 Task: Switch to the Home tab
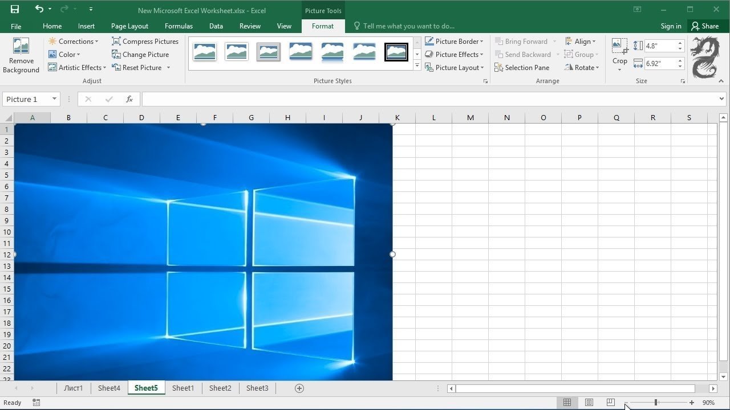pyautogui.click(x=52, y=26)
